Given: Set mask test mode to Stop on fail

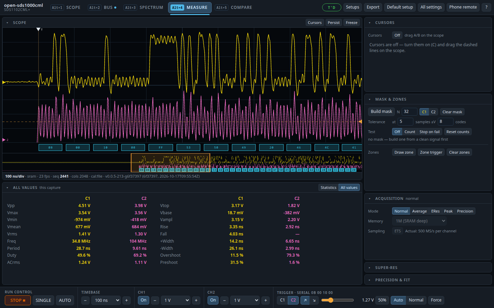Looking at the screenshot, I should pos(430,132).
